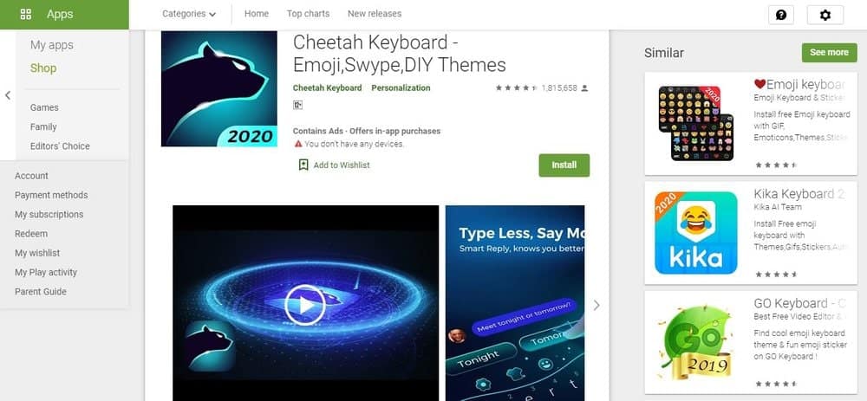Click the Apps grid icon
This screenshot has height=401, width=867.
click(25, 15)
